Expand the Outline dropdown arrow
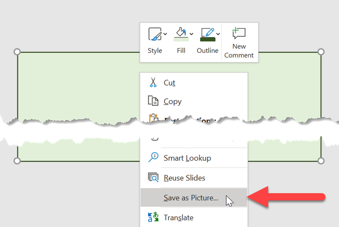 click(x=218, y=34)
